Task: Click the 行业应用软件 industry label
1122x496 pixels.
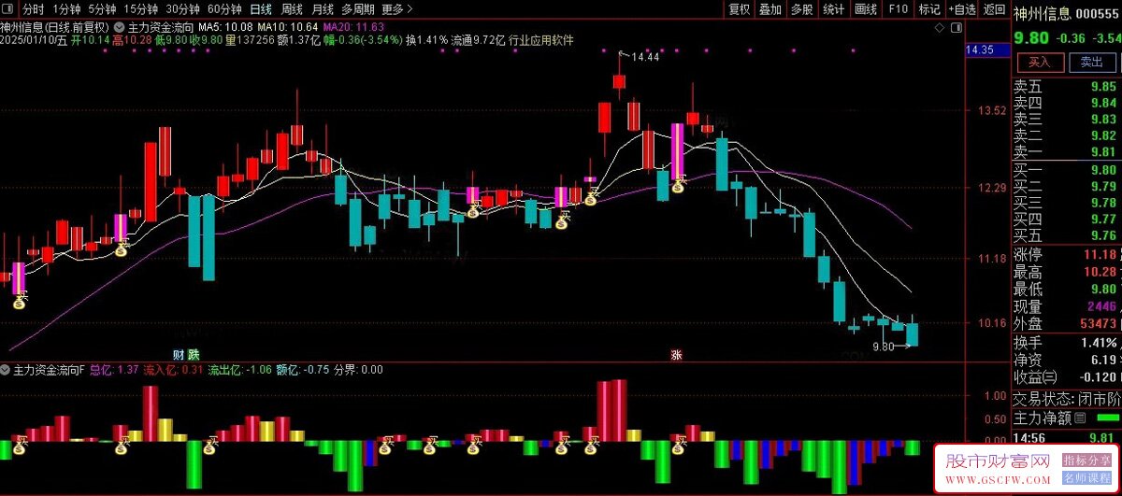Action: pyautogui.click(x=541, y=41)
